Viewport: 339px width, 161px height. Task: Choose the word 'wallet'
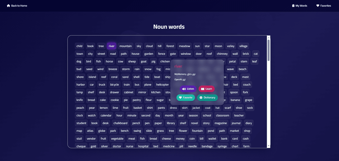212,139
